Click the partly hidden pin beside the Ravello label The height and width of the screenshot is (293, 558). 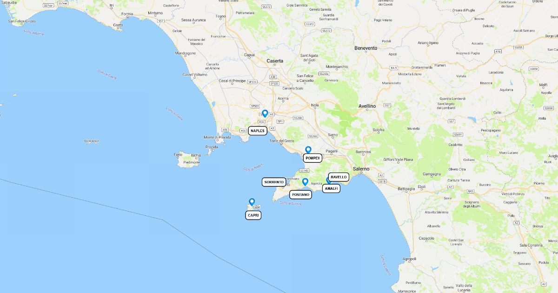click(x=328, y=181)
